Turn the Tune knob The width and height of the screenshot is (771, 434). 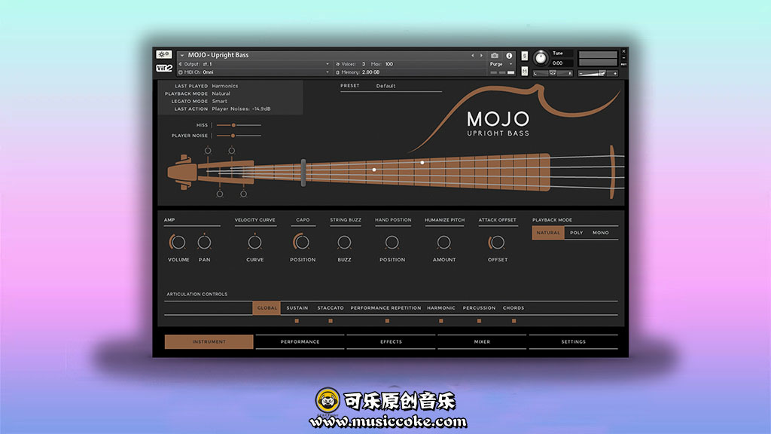[x=541, y=58]
